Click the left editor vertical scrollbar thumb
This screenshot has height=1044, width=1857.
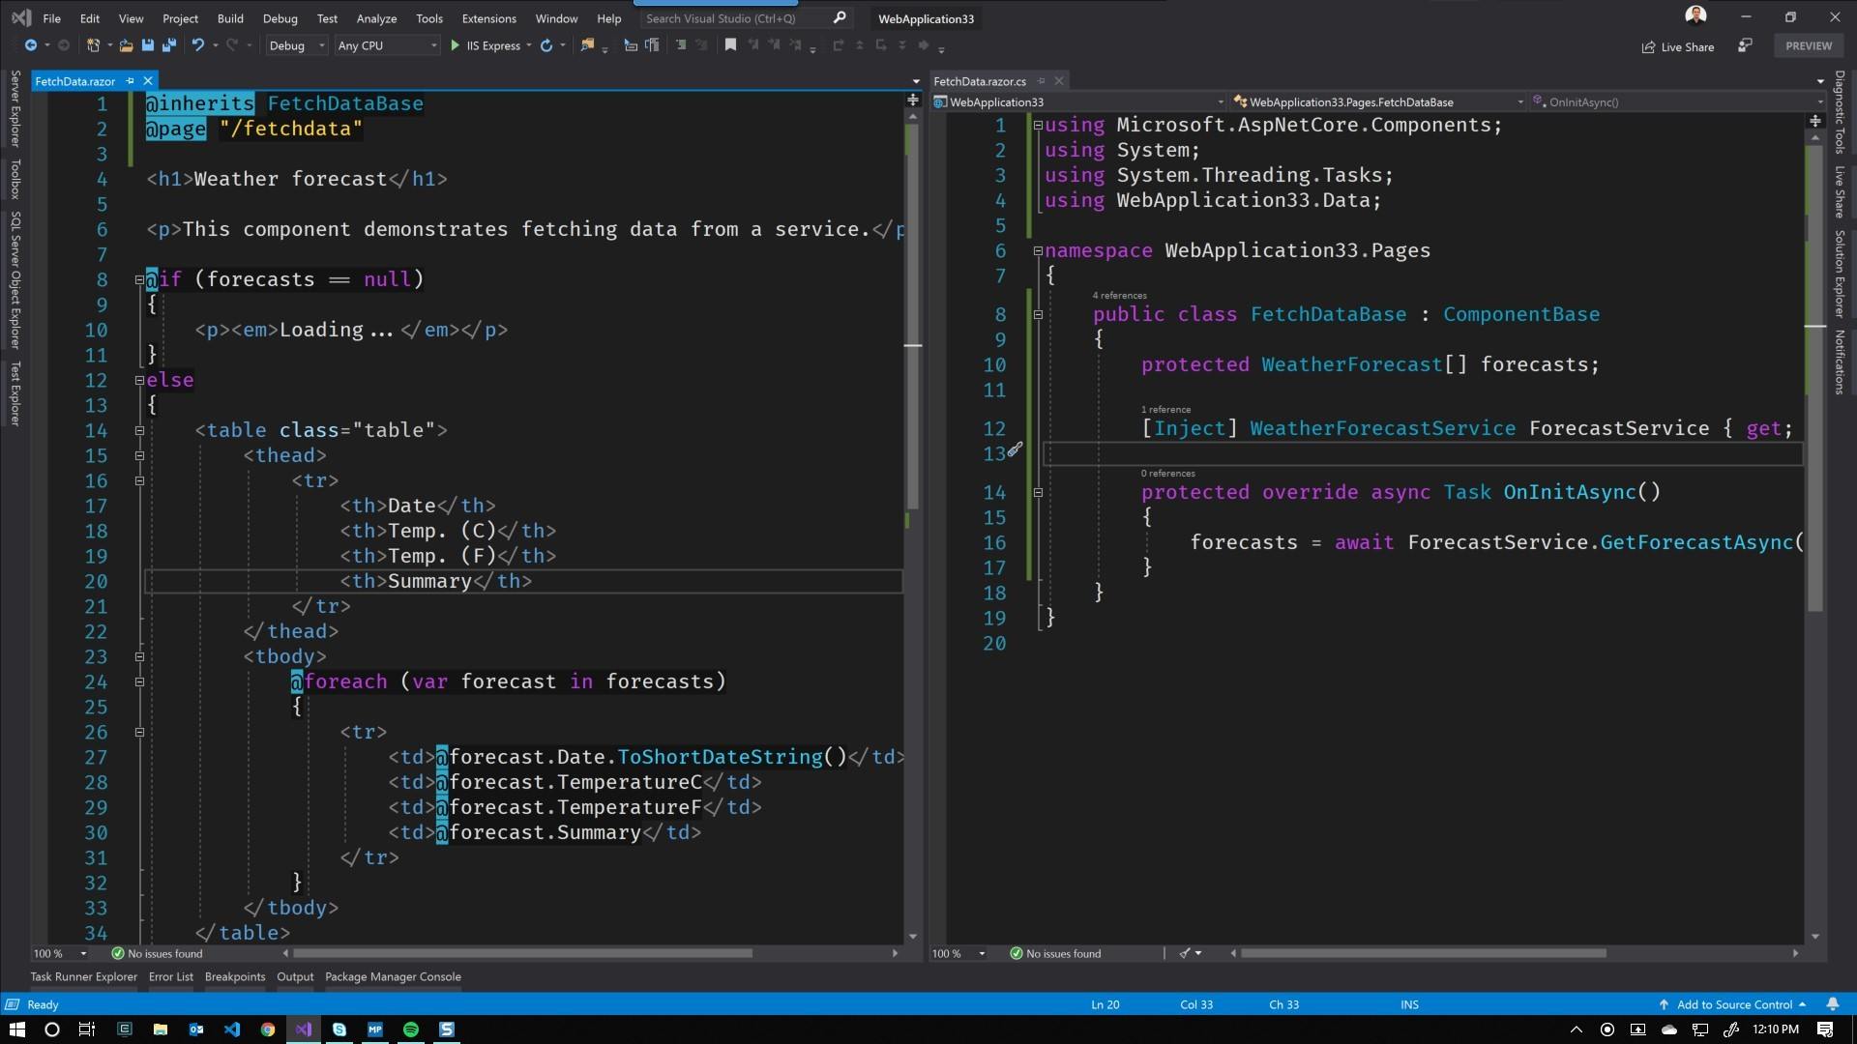[912, 316]
